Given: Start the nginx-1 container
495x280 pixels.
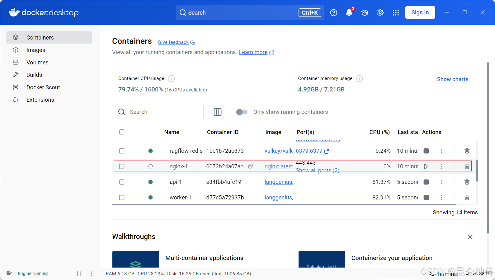Looking at the screenshot, I should [426, 166].
